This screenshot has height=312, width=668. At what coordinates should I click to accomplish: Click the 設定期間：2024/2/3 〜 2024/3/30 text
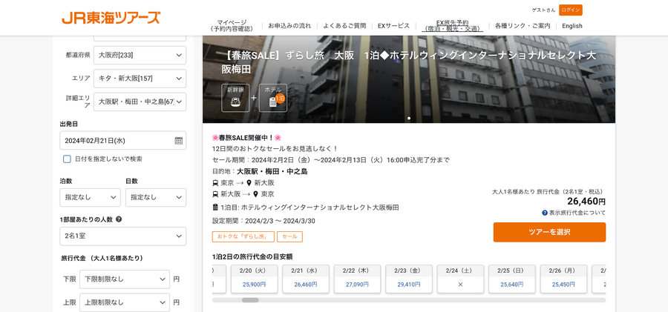263,222
